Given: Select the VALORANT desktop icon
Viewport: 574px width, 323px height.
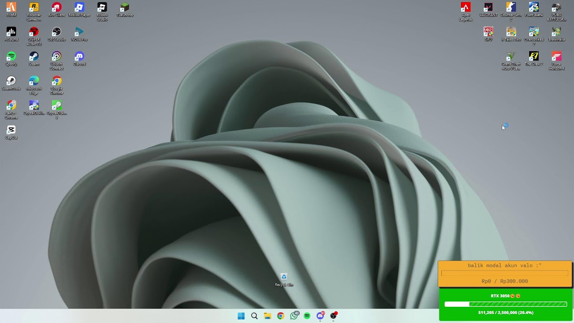Looking at the screenshot, I should click(488, 9).
